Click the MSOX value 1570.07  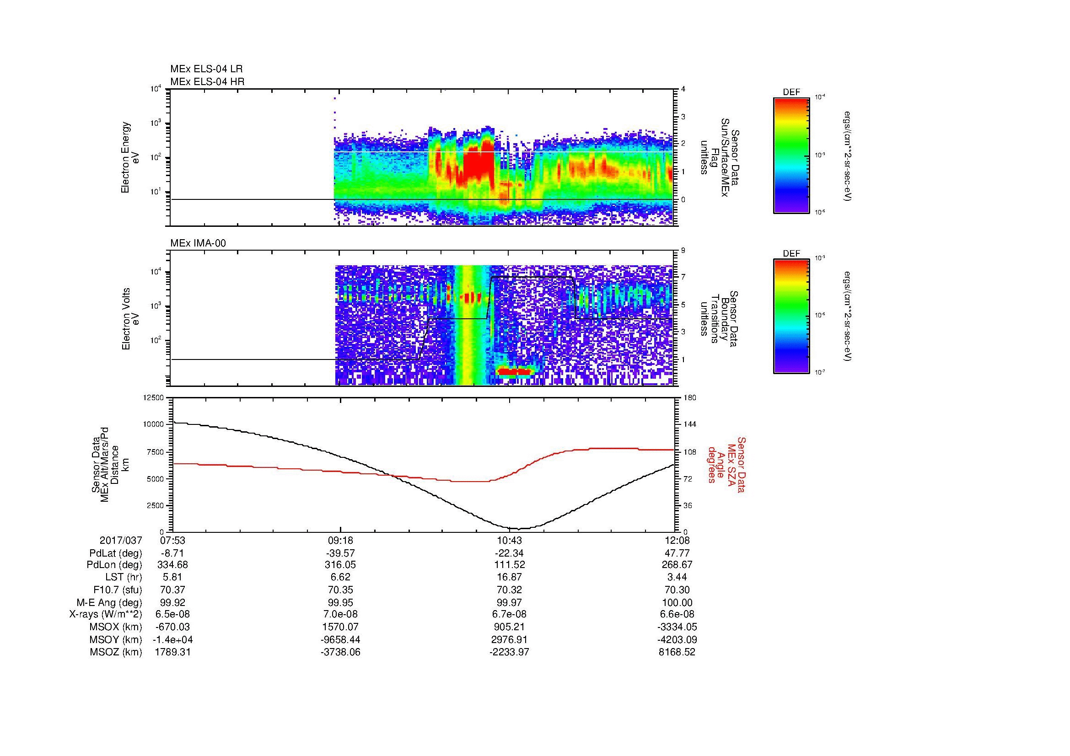341,627
